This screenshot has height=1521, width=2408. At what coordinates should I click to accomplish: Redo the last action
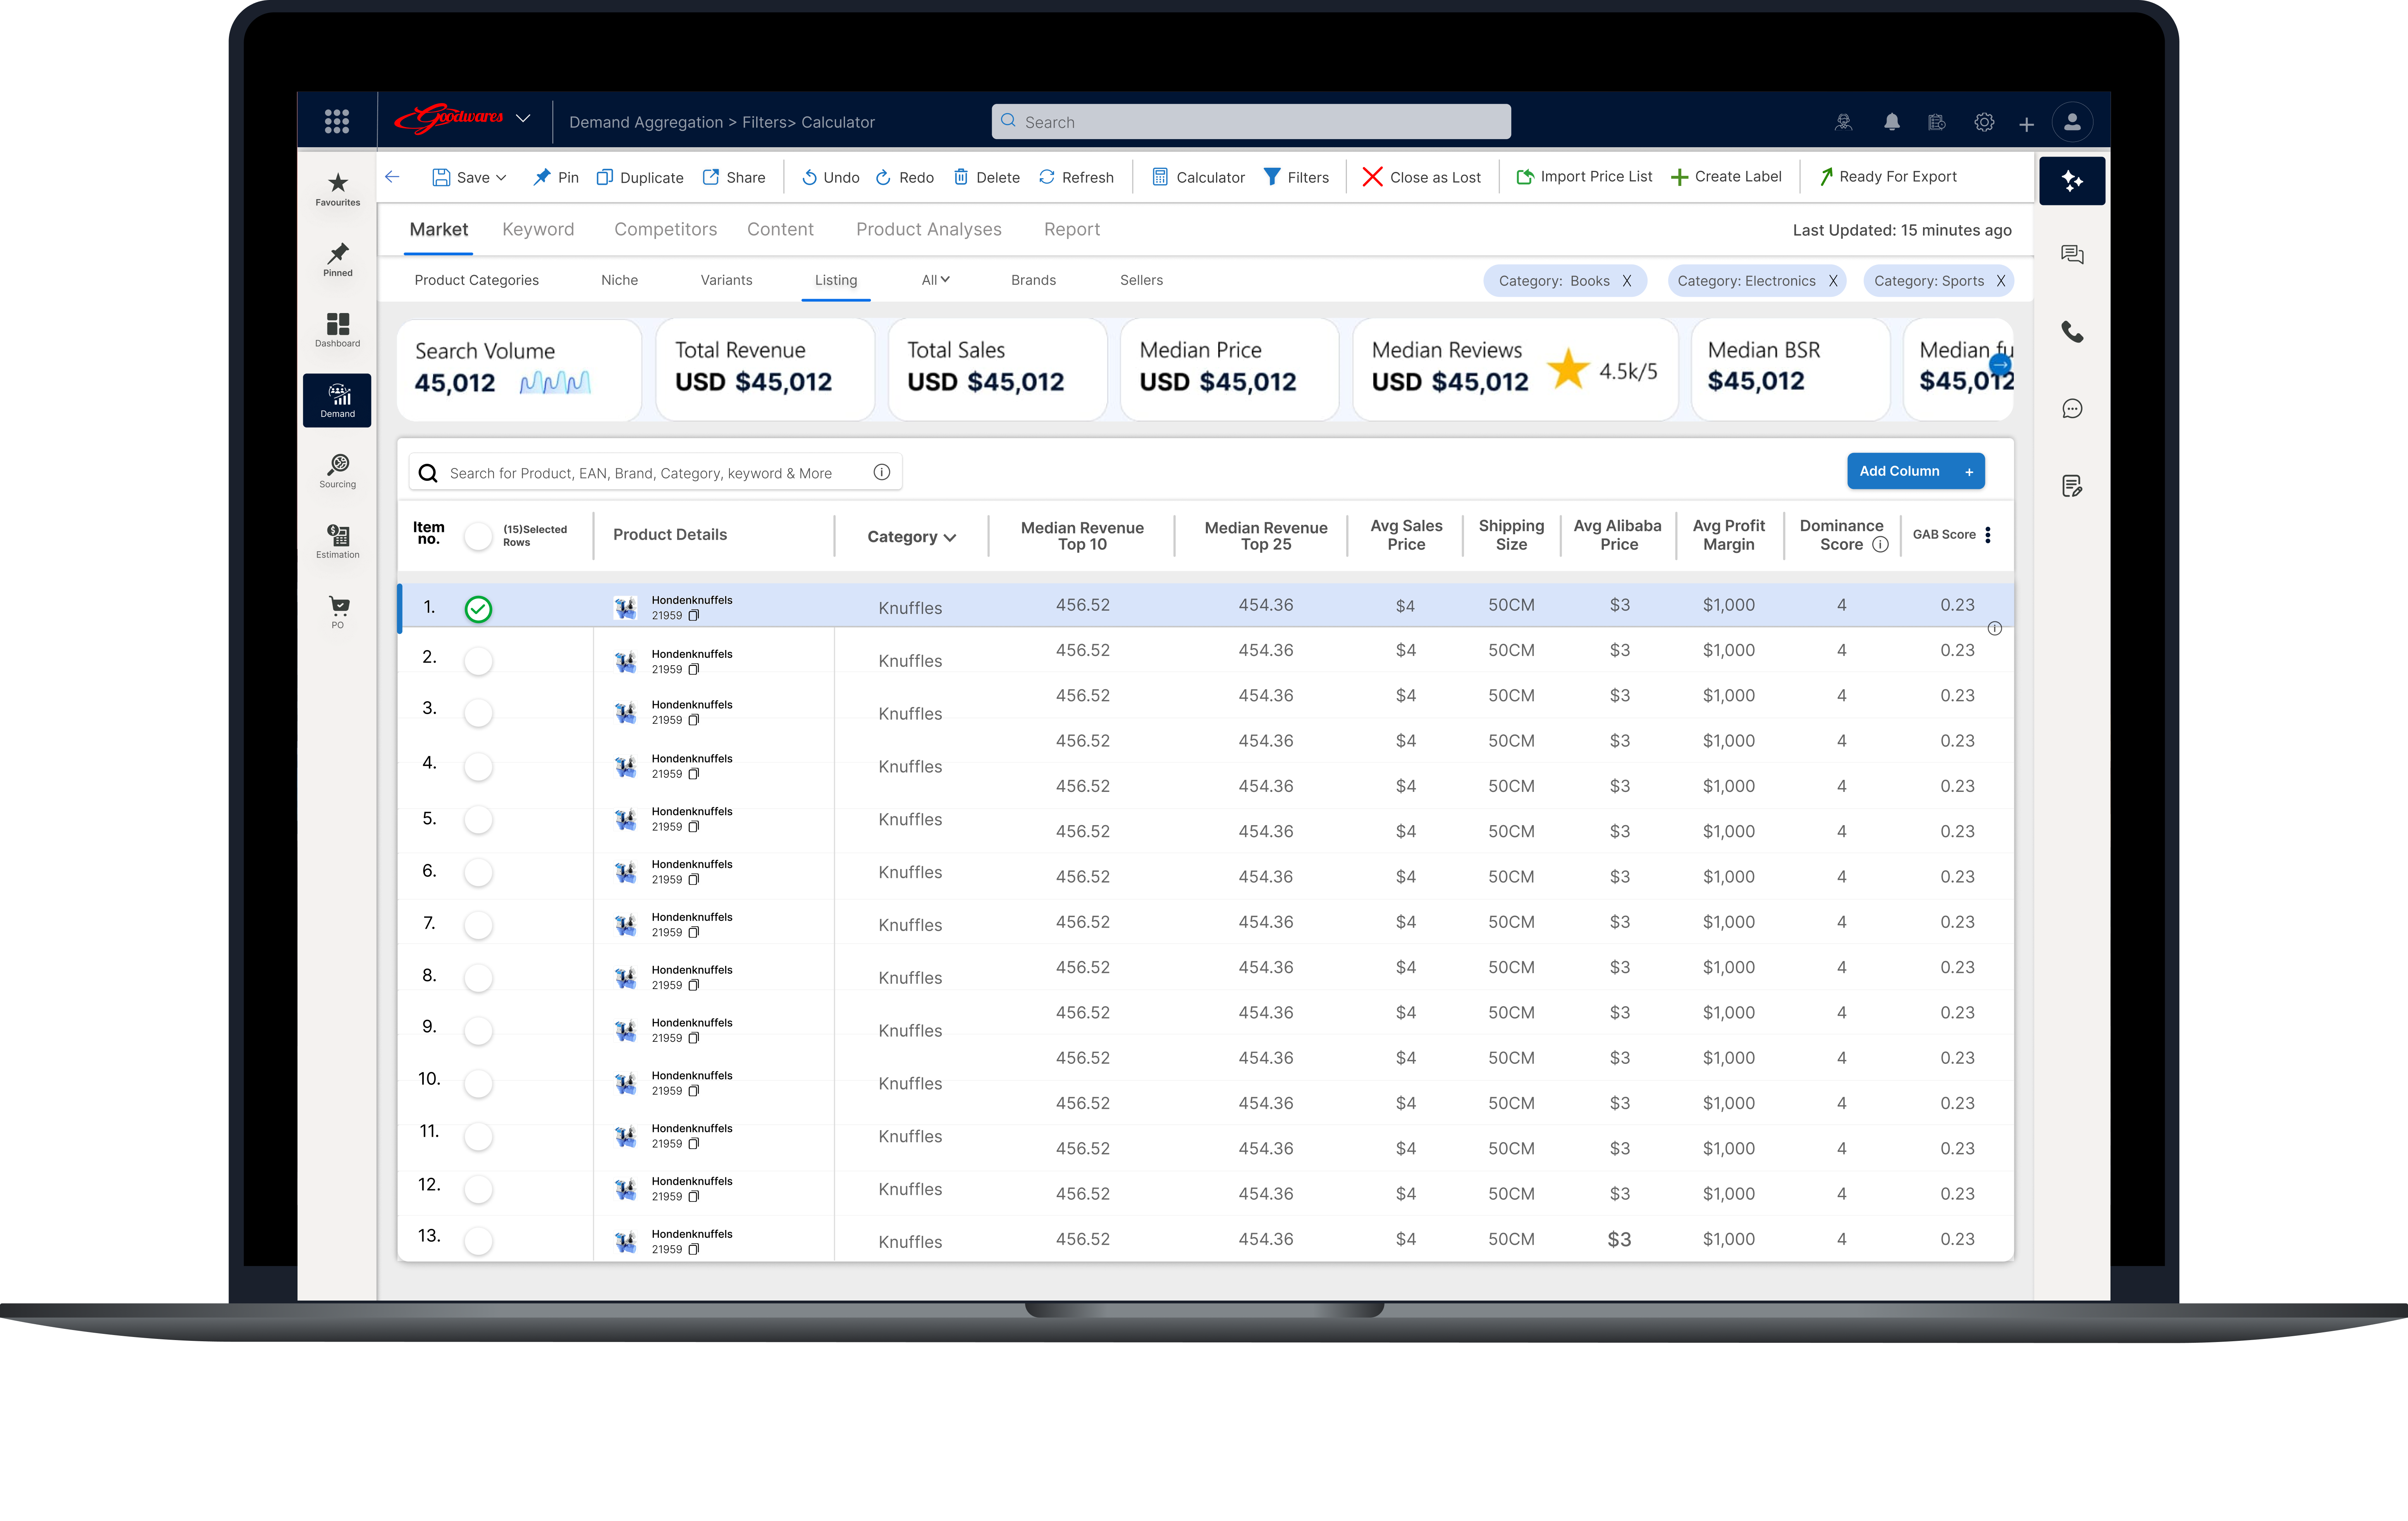(x=904, y=177)
